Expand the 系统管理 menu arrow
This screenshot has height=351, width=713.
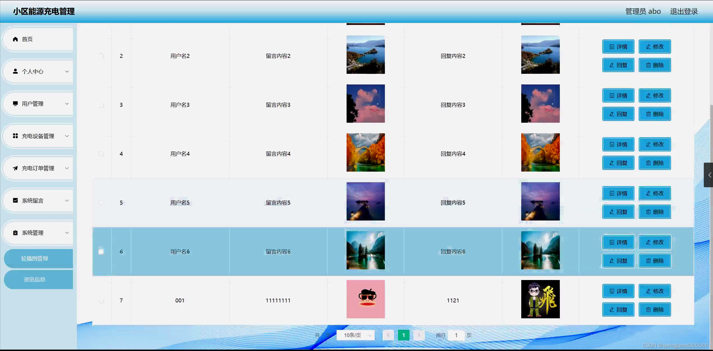pos(67,233)
